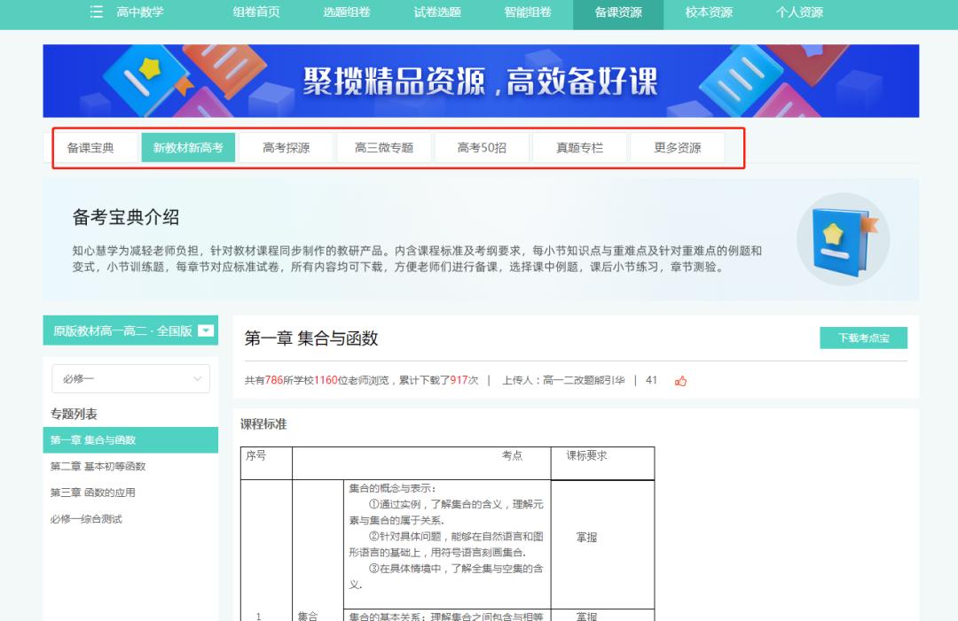958x621 pixels.
Task: Expand the 必修一 dropdown
Action: (x=130, y=378)
